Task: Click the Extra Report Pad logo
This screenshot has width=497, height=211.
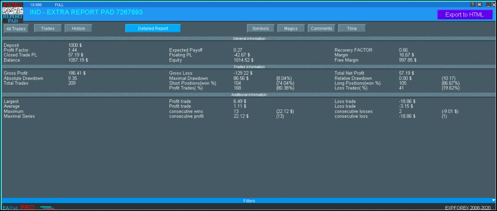Action: tap(12, 12)
